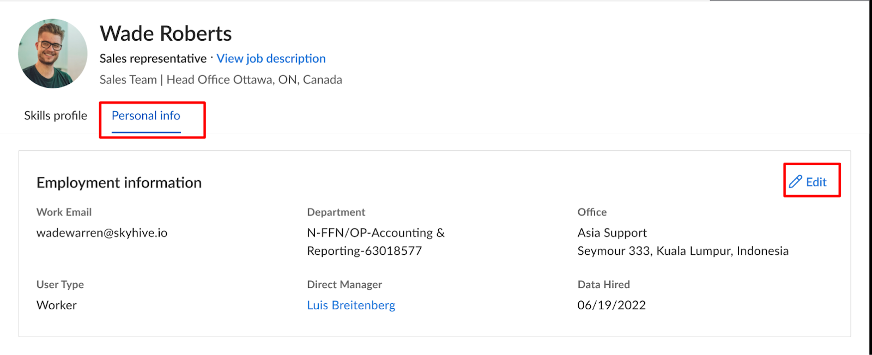Screen dimensions: 872x355
Task: Click the pencil Edit icon
Action: [796, 182]
